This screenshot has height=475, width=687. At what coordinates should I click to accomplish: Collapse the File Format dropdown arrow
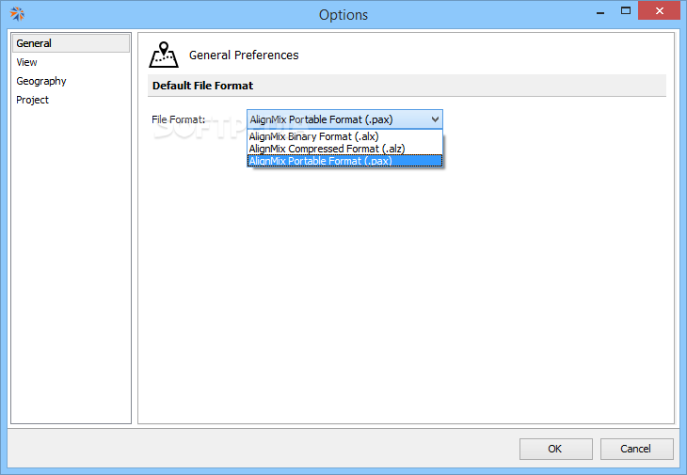(x=435, y=119)
